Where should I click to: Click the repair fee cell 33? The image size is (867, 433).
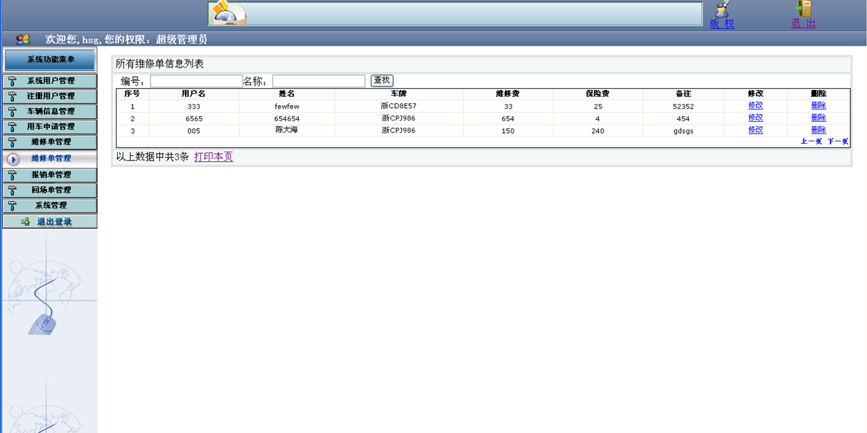pyautogui.click(x=508, y=107)
